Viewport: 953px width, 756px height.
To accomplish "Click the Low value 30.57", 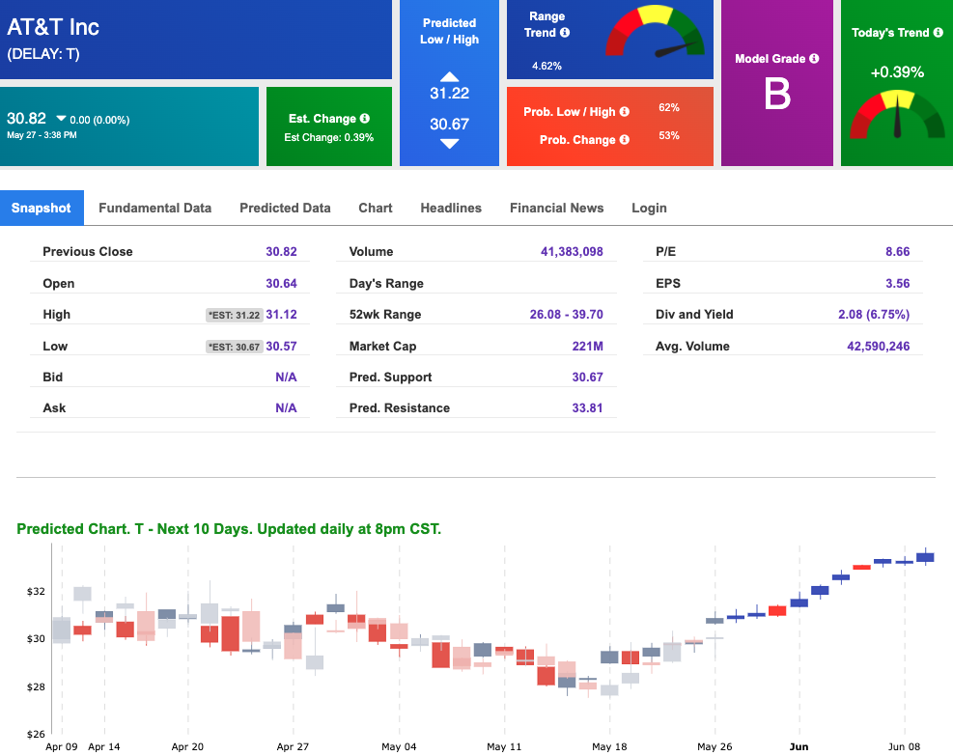I will point(281,346).
